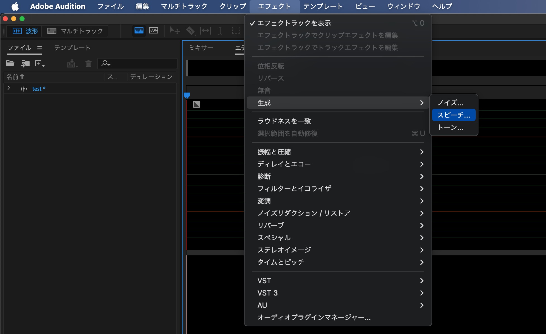The height and width of the screenshot is (334, 546).
Task: Select the Marquee Selection tool
Action: (236, 31)
